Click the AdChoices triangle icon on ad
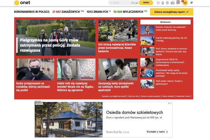This screenshot has height=140, width=210. [x=169, y=103]
